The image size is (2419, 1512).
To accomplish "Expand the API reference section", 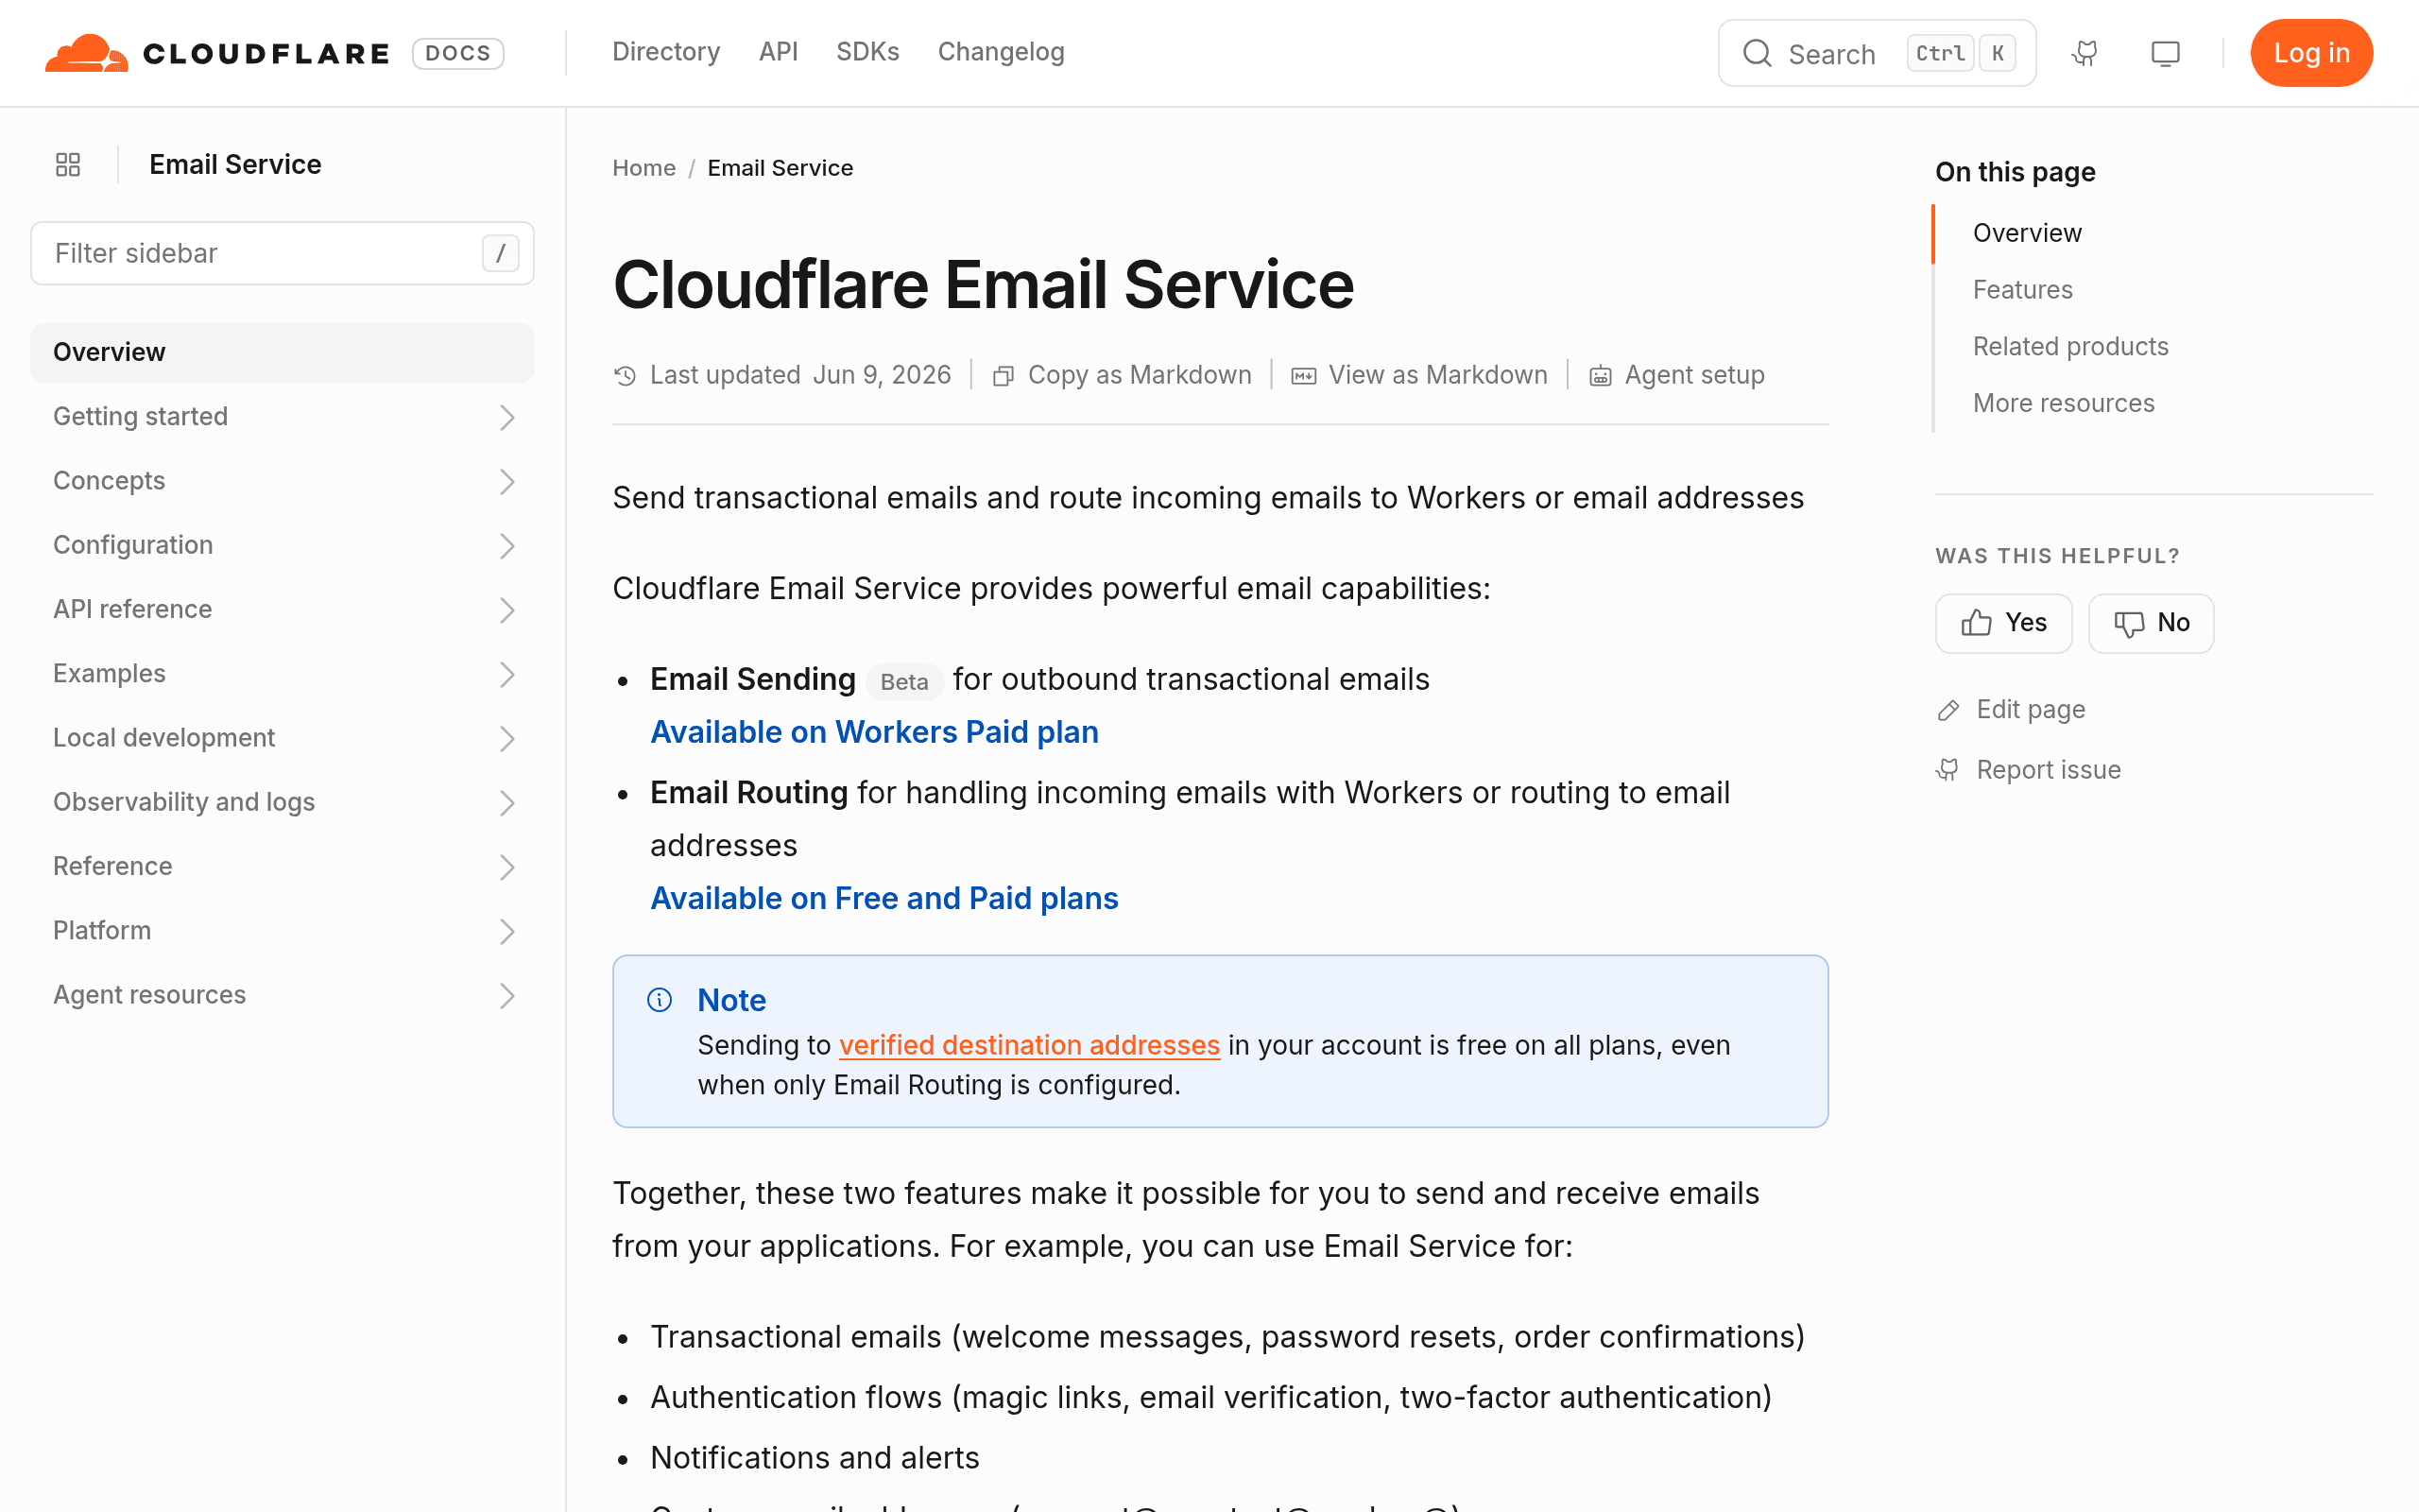I will click(282, 610).
